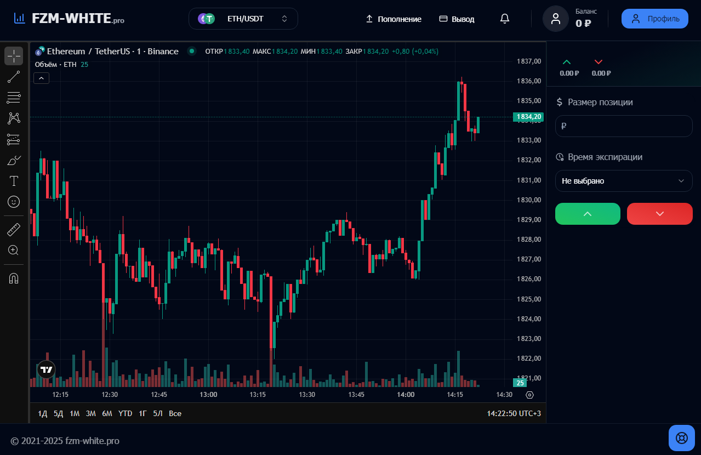Select the 5Л time range
This screenshot has height=455, width=701.
tap(158, 413)
